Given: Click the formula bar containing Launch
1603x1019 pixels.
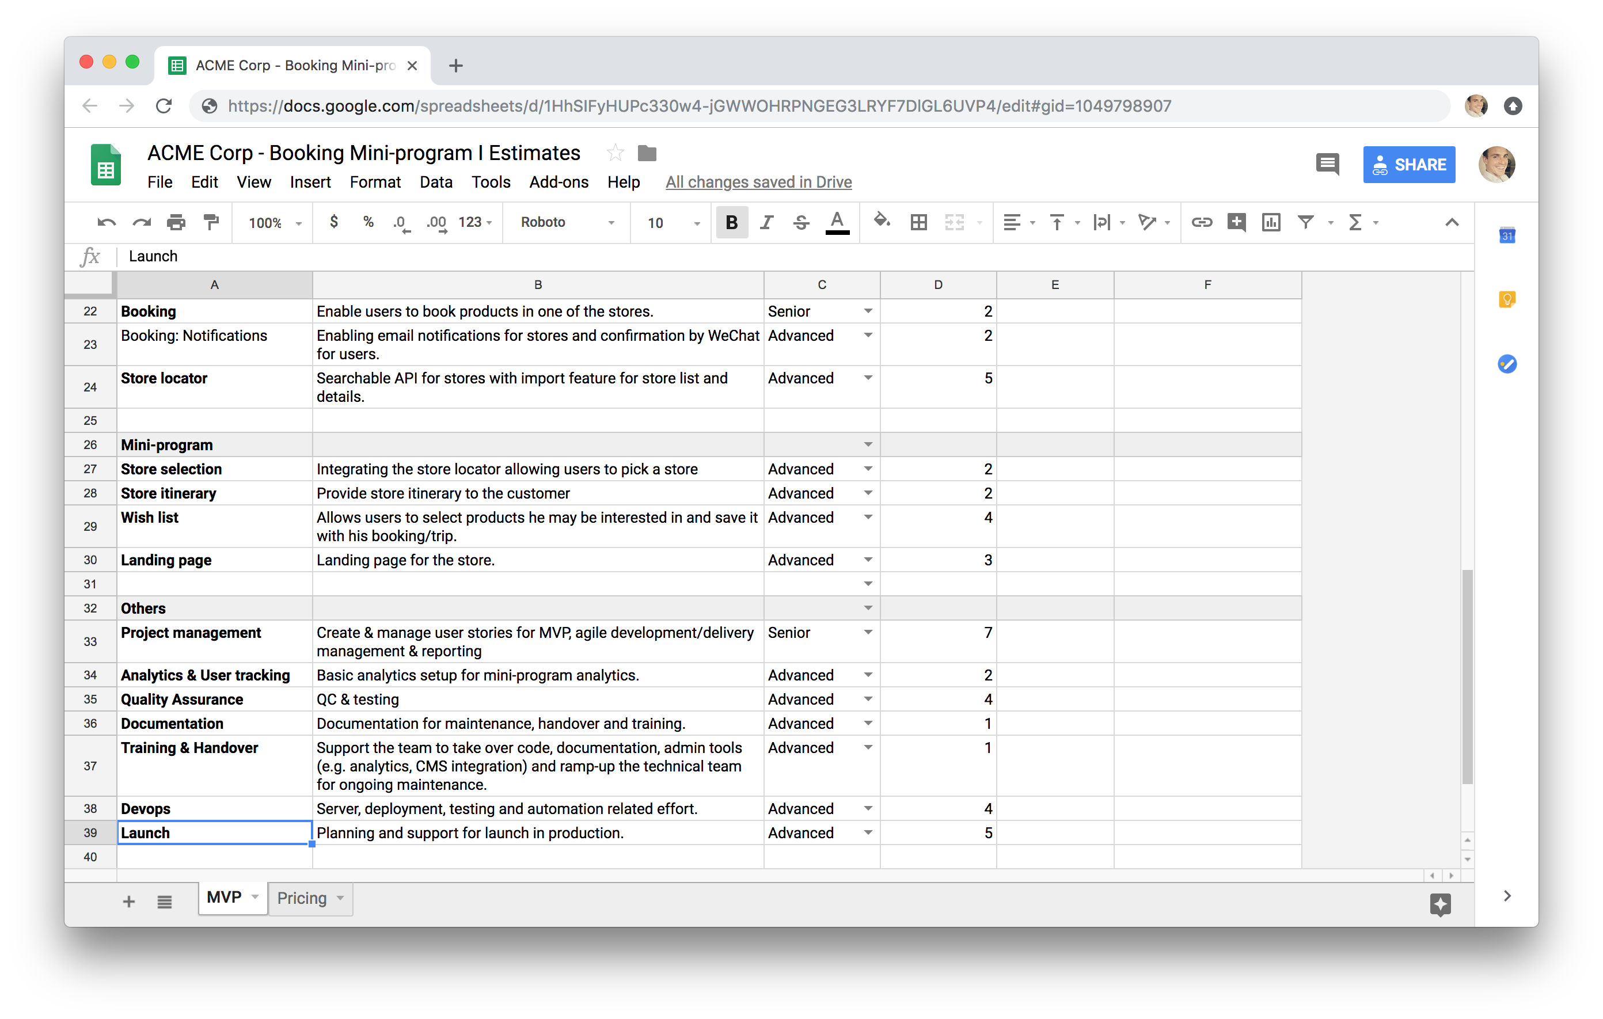Looking at the screenshot, I should 796,256.
